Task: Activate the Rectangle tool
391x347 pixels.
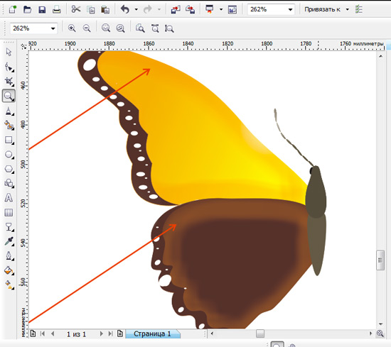Action: (9, 140)
